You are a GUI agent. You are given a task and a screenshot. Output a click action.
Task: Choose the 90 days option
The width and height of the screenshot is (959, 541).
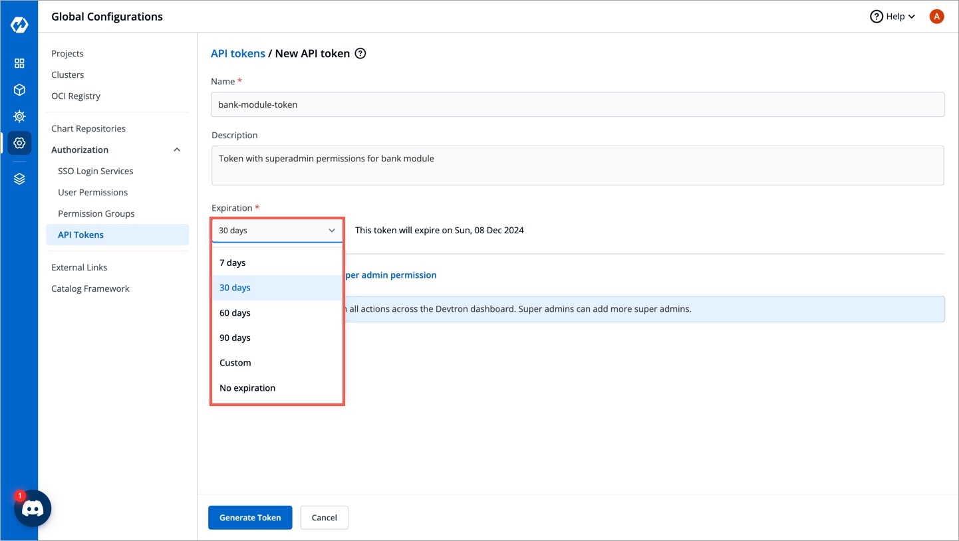pos(235,338)
